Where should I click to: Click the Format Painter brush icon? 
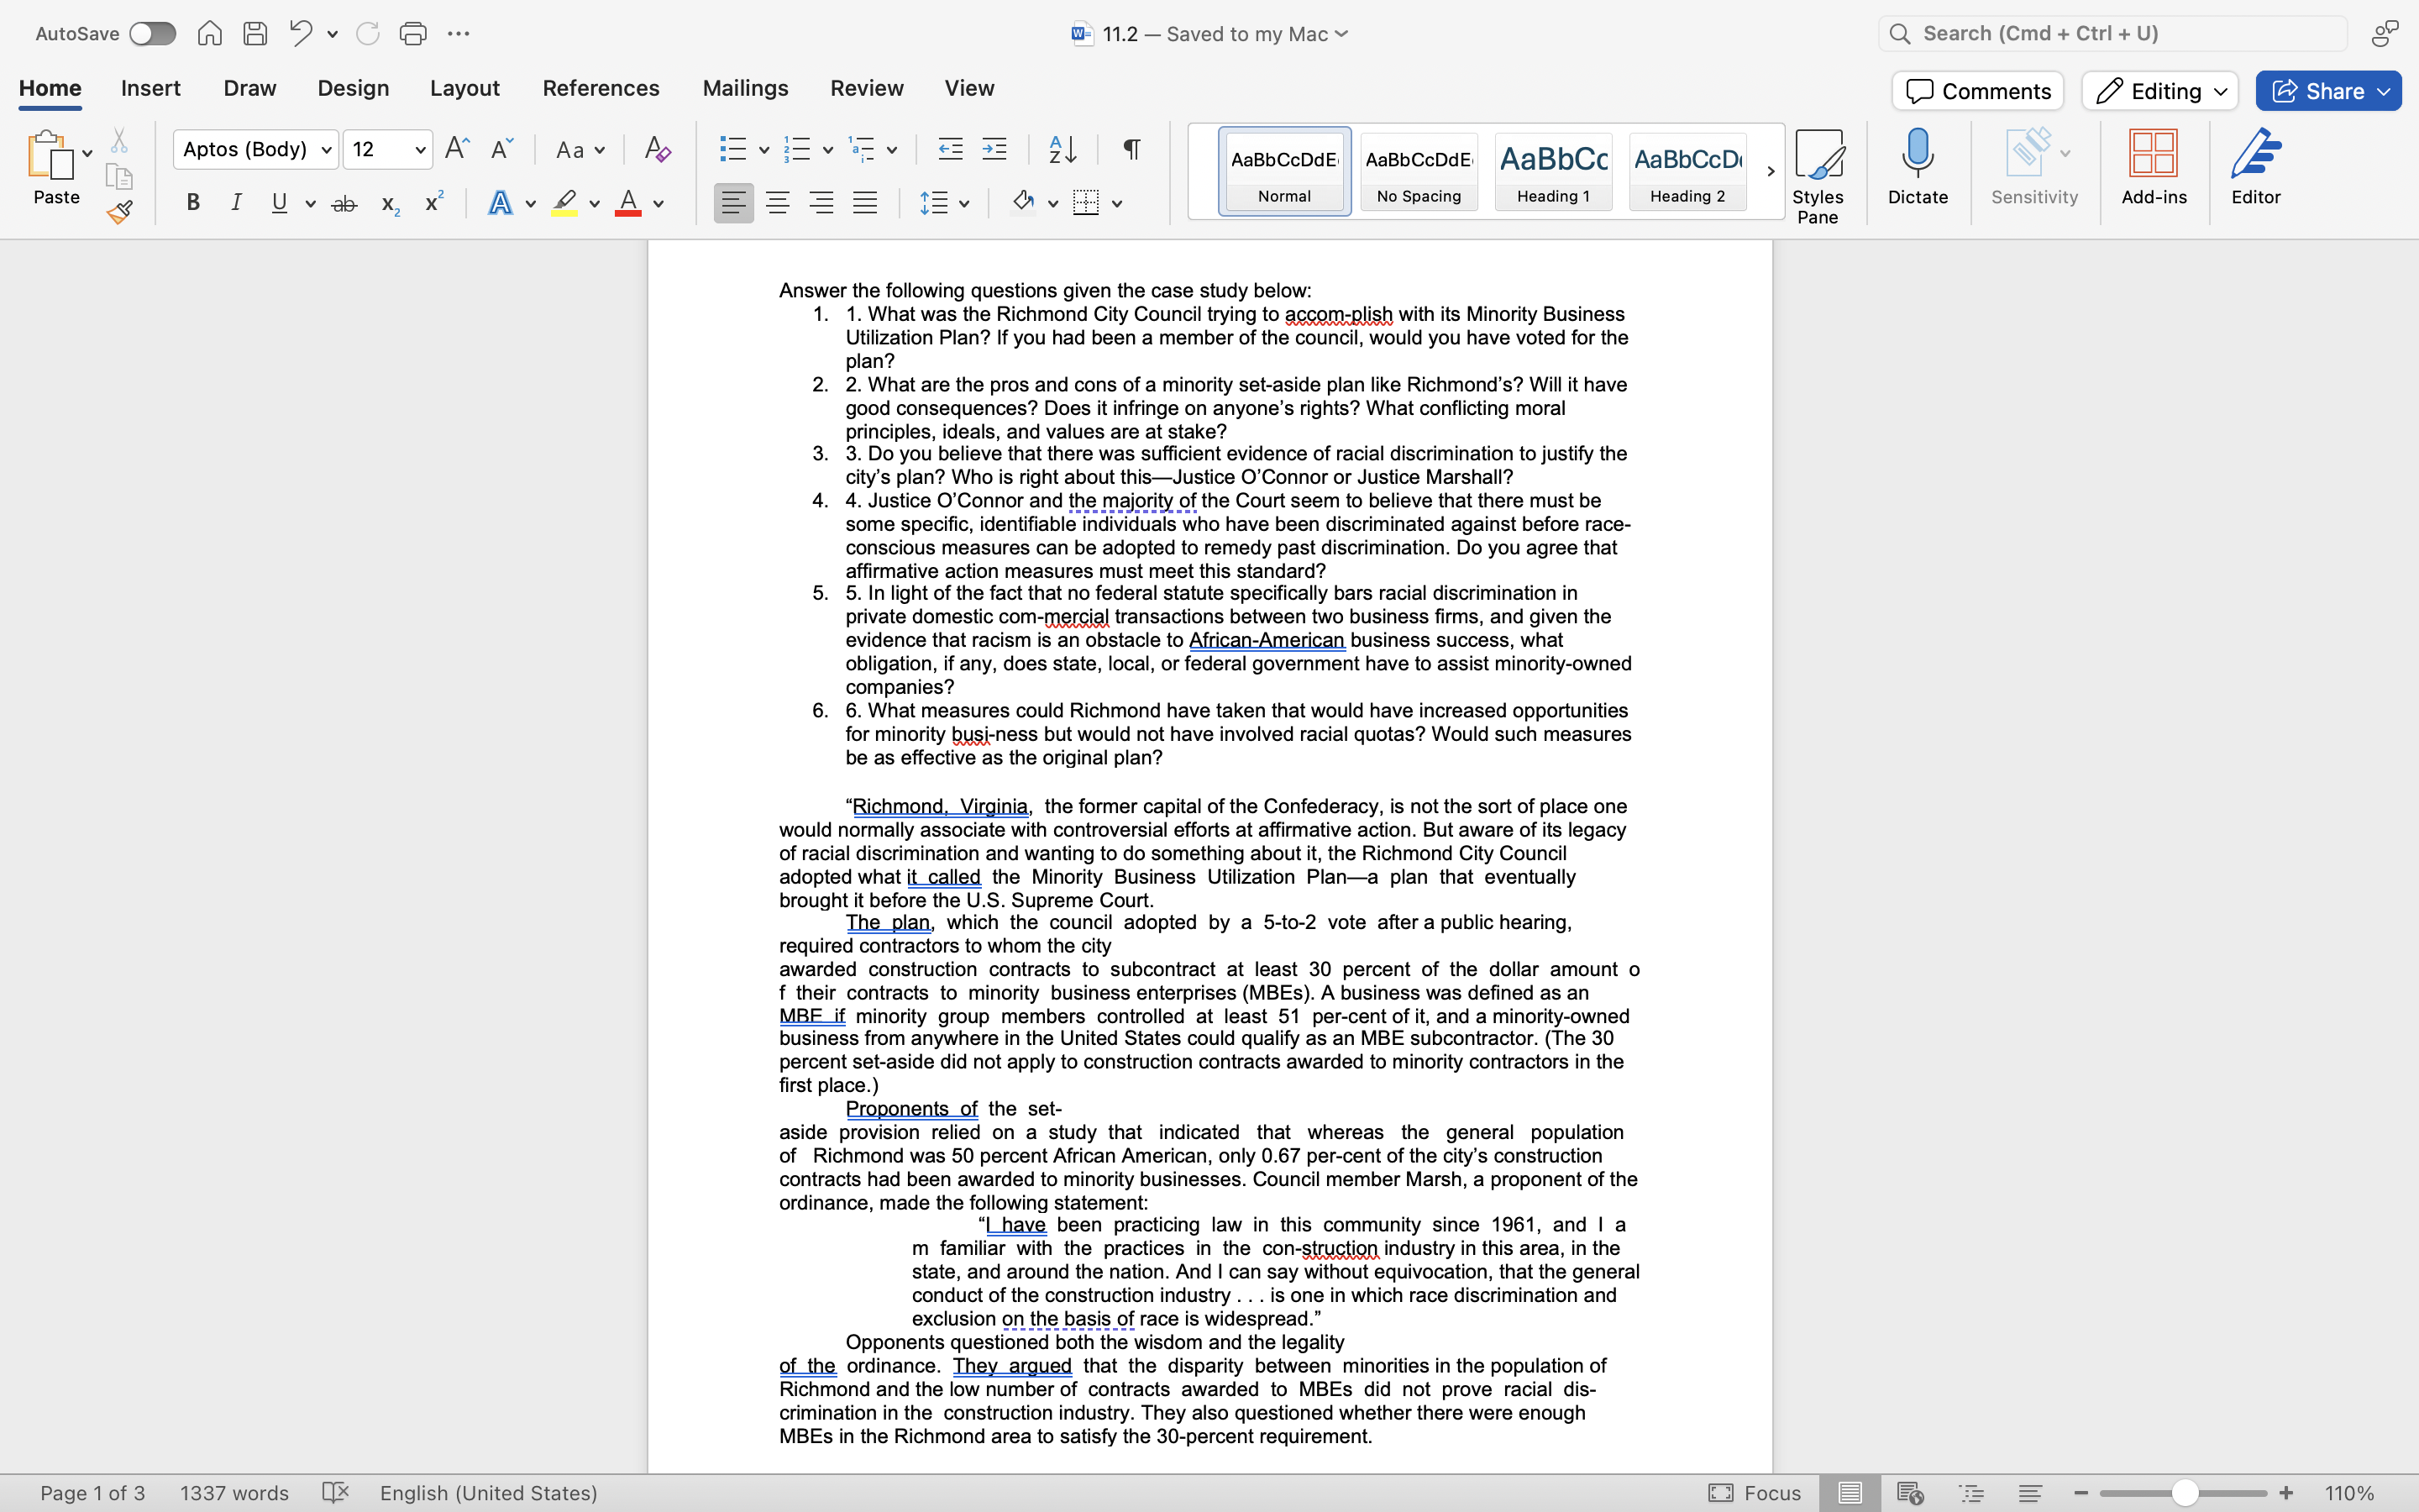click(120, 212)
